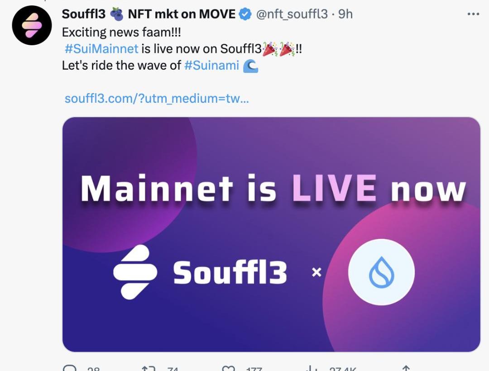
Task: Like the Souffl3 tweet
Action: [228, 368]
